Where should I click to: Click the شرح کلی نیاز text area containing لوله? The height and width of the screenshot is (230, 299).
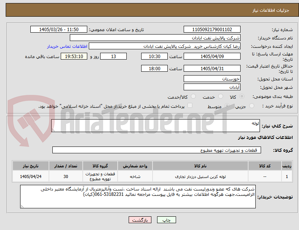coord(156,126)
